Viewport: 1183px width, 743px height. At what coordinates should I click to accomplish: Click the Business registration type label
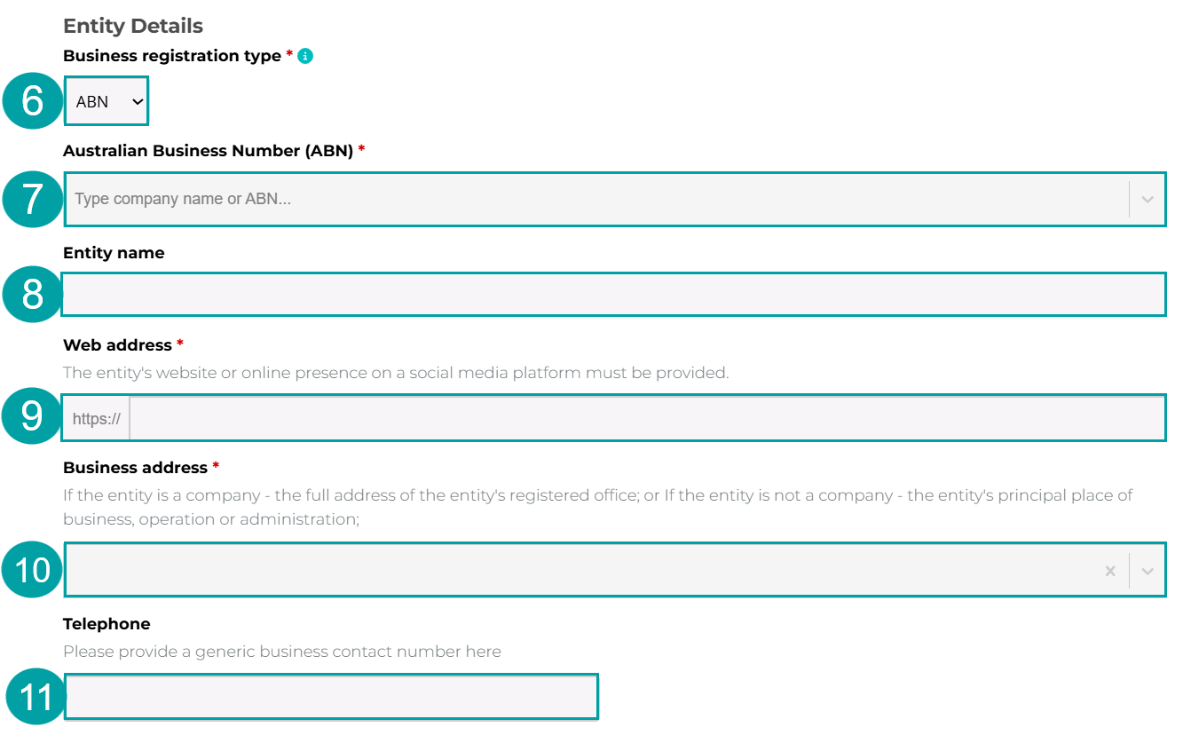pos(171,55)
